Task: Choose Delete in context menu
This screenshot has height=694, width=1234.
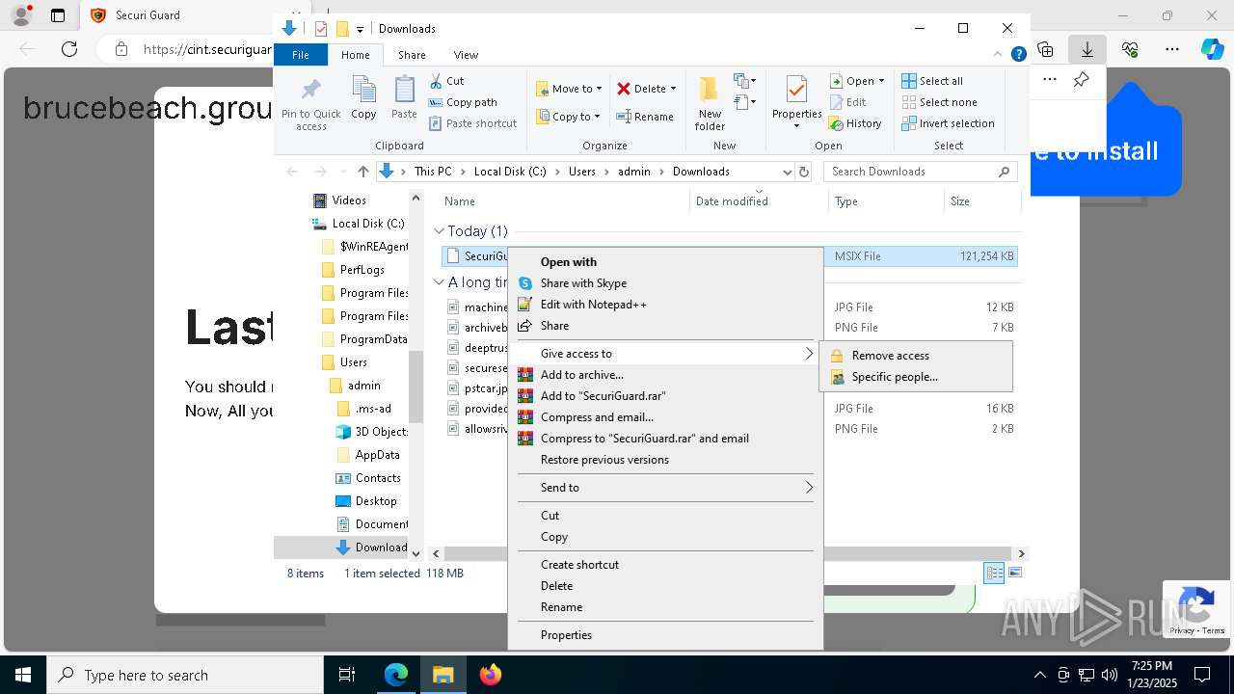Action: pyautogui.click(x=665, y=586)
